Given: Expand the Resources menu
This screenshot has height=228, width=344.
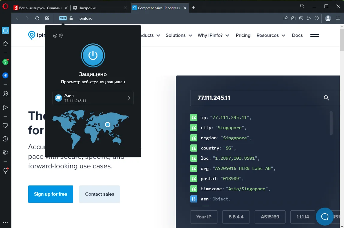Looking at the screenshot, I should point(271,35).
